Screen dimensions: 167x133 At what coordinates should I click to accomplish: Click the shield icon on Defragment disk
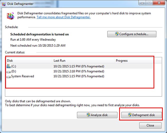point(130,115)
